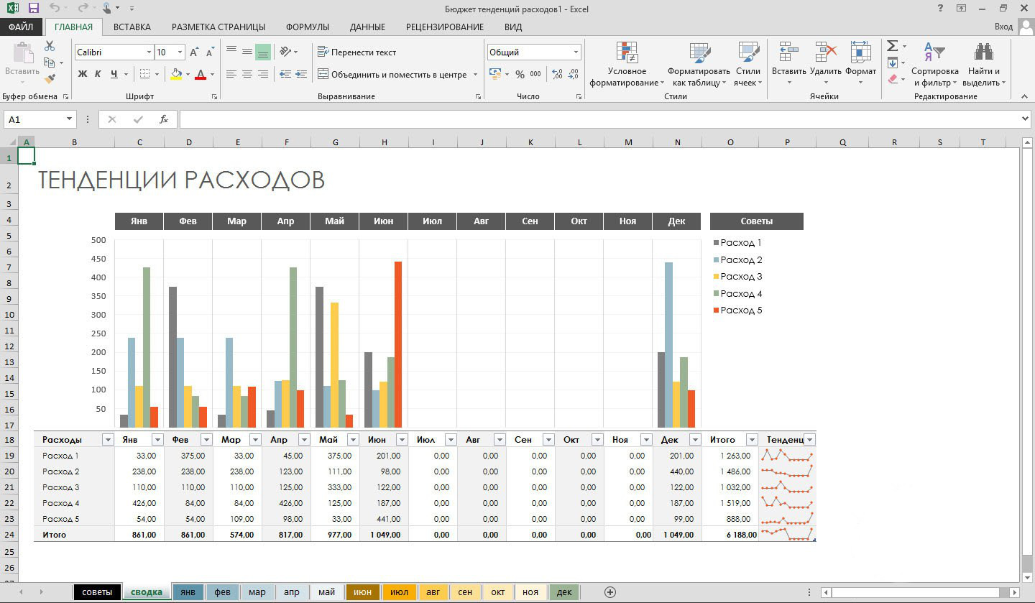Screen dimensions: 1035x603
Task: Open filter dropdown for Расходы column
Action: pos(108,440)
